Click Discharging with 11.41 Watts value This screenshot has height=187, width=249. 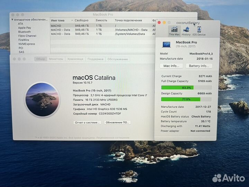(x=202, y=126)
